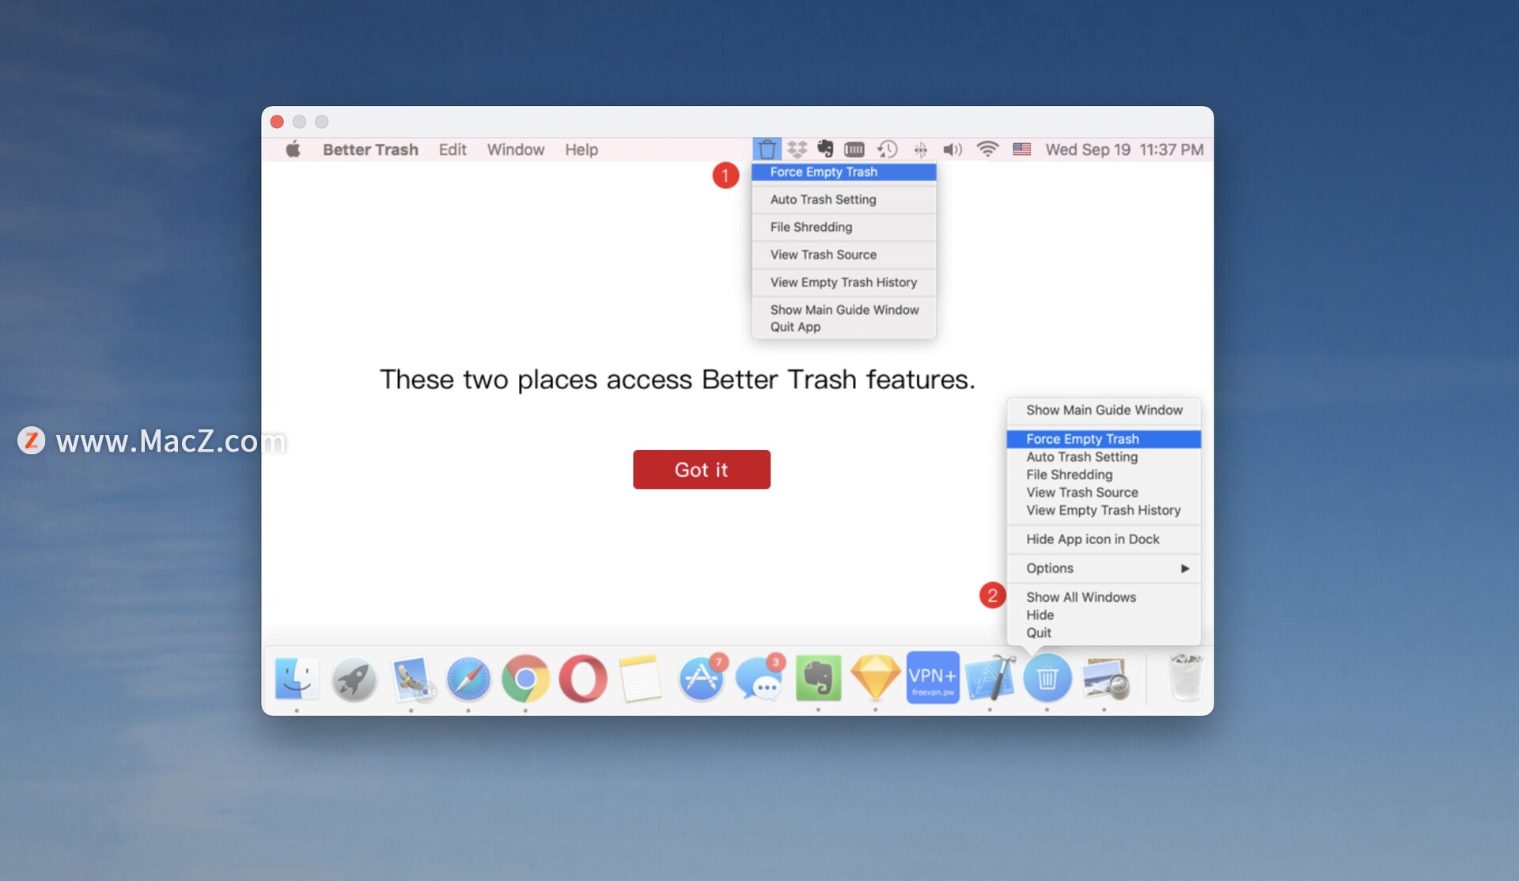Choose Force Empty Trash in menu bar dropdown
The image size is (1519, 881).
[843, 172]
